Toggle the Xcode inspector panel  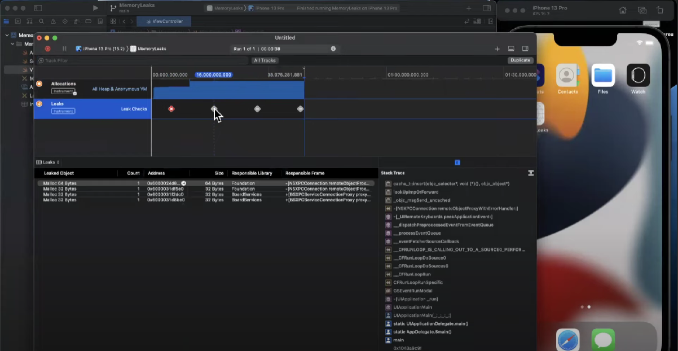pyautogui.click(x=487, y=8)
